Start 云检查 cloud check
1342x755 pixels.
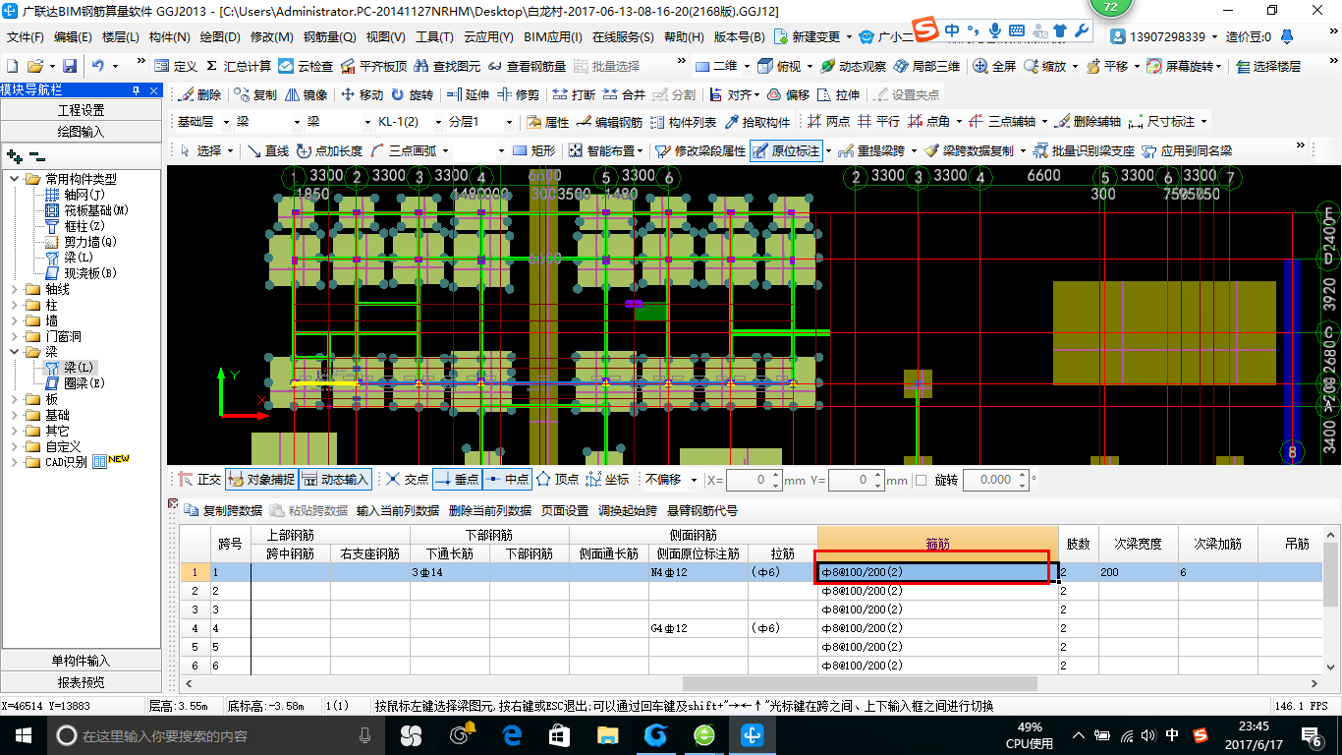click(306, 66)
